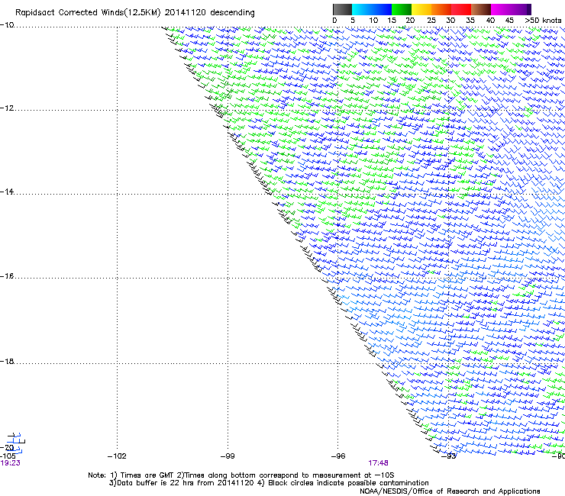
Task: Click the blue 10-15 knots color segment
Action: click(x=382, y=9)
